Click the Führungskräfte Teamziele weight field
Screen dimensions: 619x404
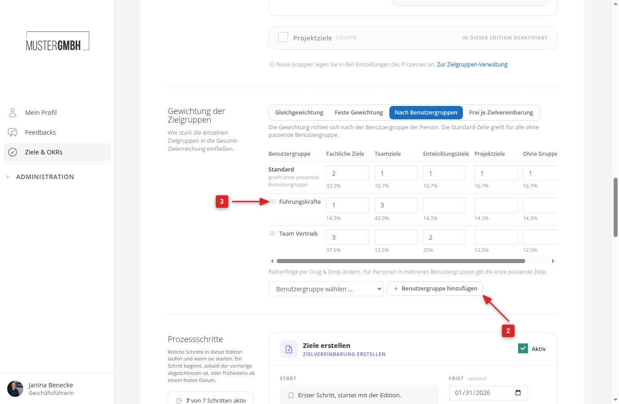[396, 205]
